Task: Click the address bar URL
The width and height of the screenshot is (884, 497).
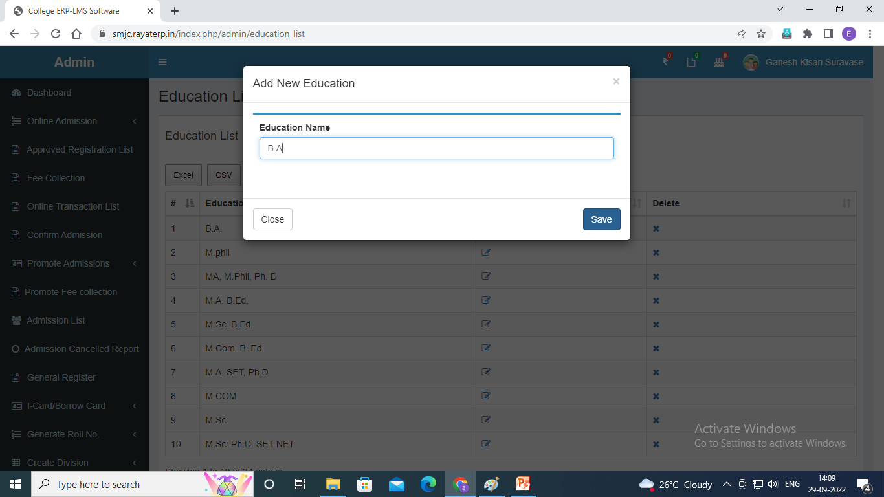Action: click(x=208, y=34)
